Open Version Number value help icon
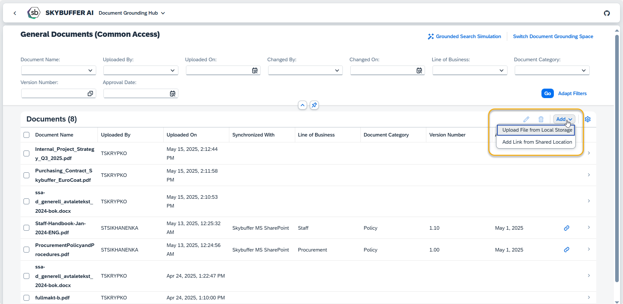The width and height of the screenshot is (623, 304). (90, 94)
